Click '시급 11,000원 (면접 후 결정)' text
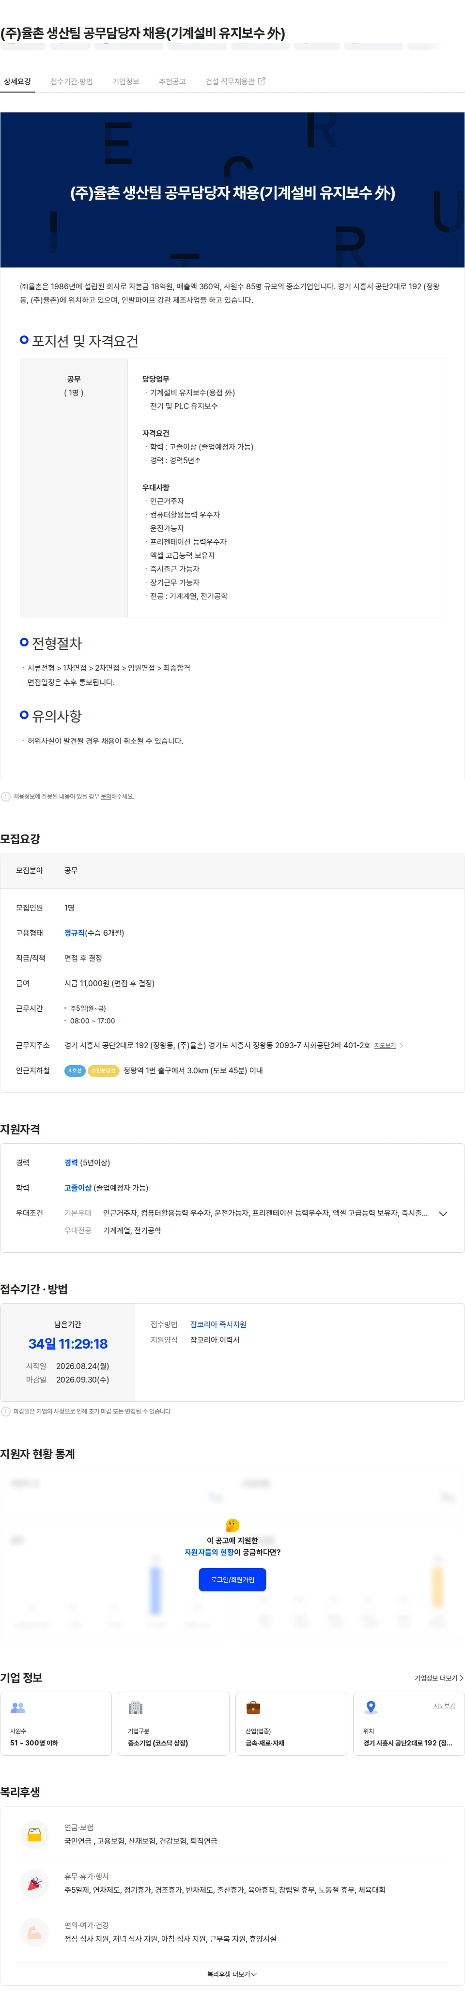 click(109, 983)
